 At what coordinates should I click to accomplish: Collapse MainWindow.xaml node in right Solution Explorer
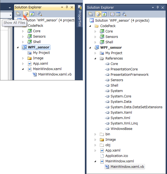click(x=95, y=162)
